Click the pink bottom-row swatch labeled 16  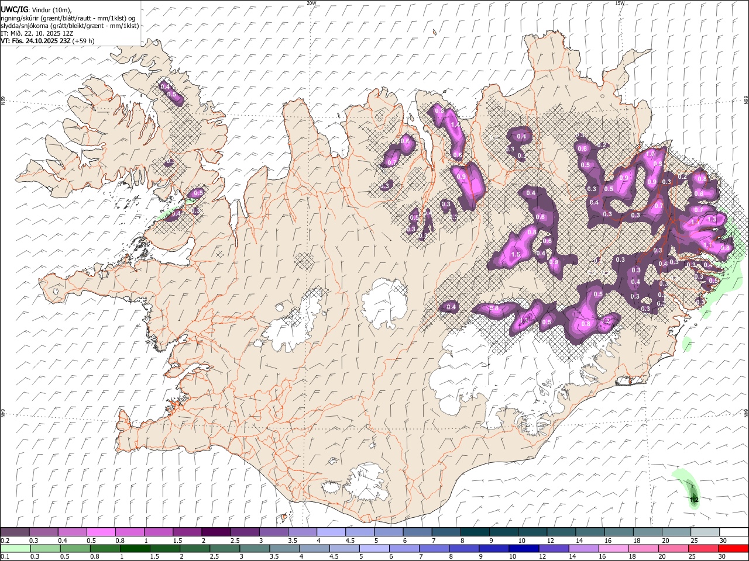[613, 548]
